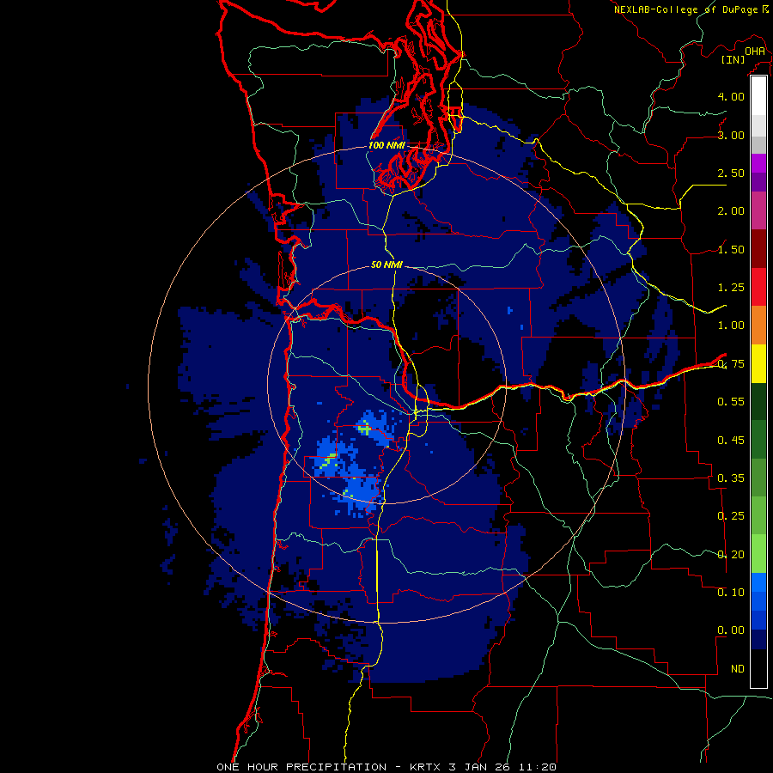Select the lime green swatch beside 0.20
Viewport: 773px width, 773px height.
click(758, 554)
